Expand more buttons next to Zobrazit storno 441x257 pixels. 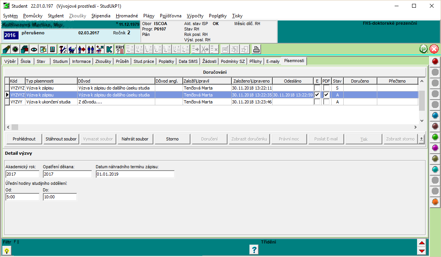click(x=421, y=139)
